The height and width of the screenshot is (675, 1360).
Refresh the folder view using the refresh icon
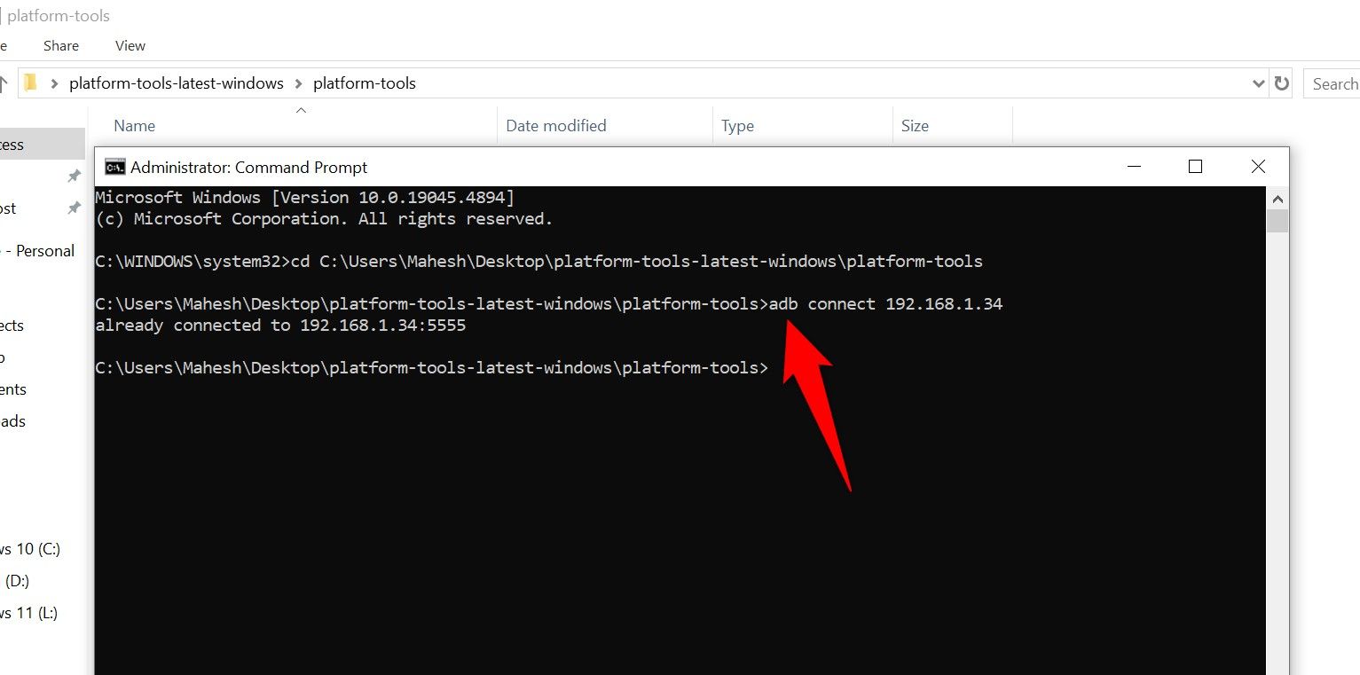tap(1281, 82)
